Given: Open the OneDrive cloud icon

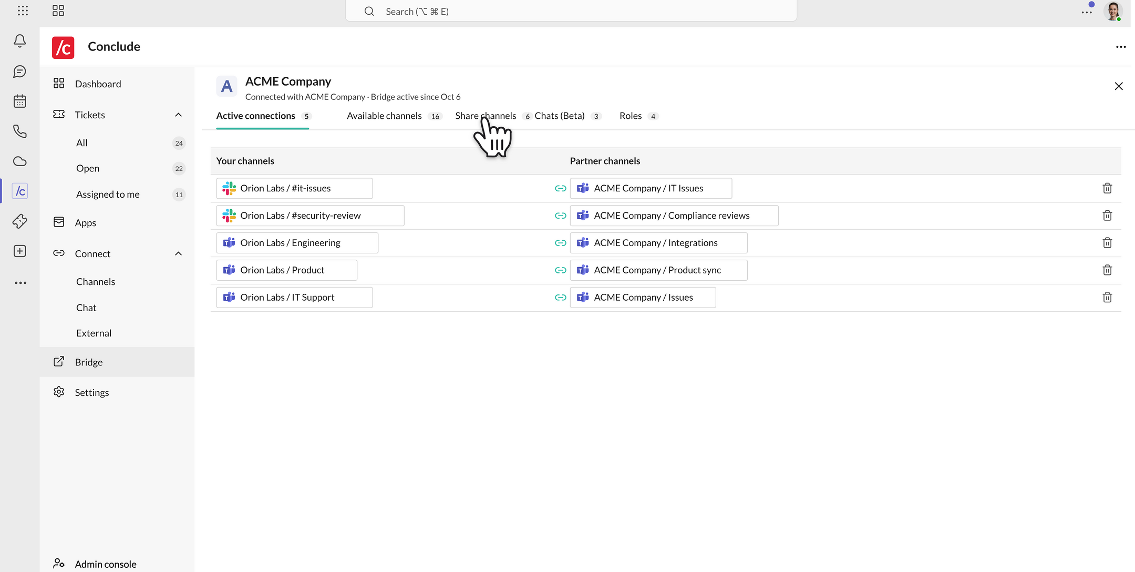Looking at the screenshot, I should tap(20, 161).
